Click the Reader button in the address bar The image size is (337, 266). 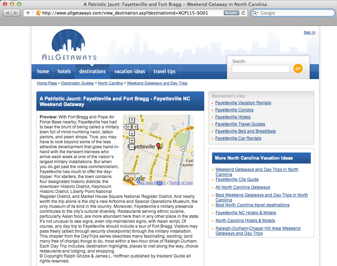tap(231, 13)
